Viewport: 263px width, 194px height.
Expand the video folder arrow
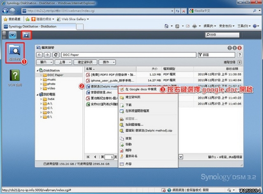click(41, 88)
